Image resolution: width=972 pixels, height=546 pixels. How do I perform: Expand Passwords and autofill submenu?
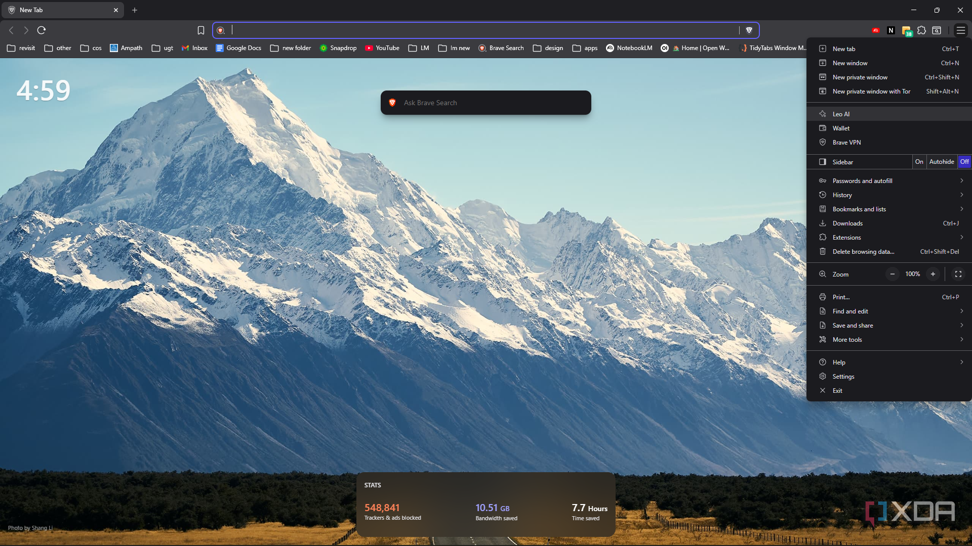889,181
